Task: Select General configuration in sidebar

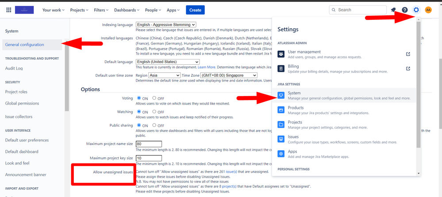Action: click(x=32, y=45)
